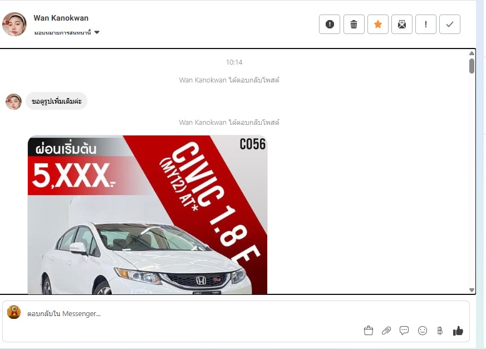Open Wan Kanokwan's header profile picture

tap(14, 24)
